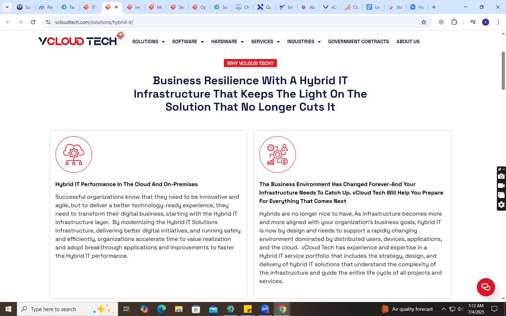The width and height of the screenshot is (506, 316).
Task: Switch to the 'Qu' tab
Action: (264, 7)
